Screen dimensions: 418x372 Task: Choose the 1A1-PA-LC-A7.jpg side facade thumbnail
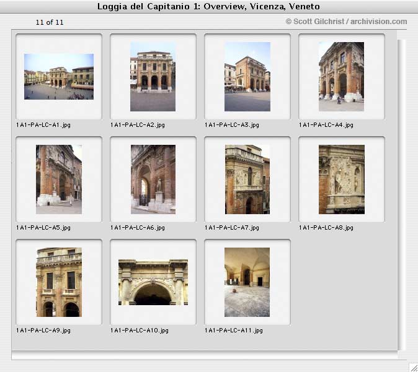coord(247,180)
